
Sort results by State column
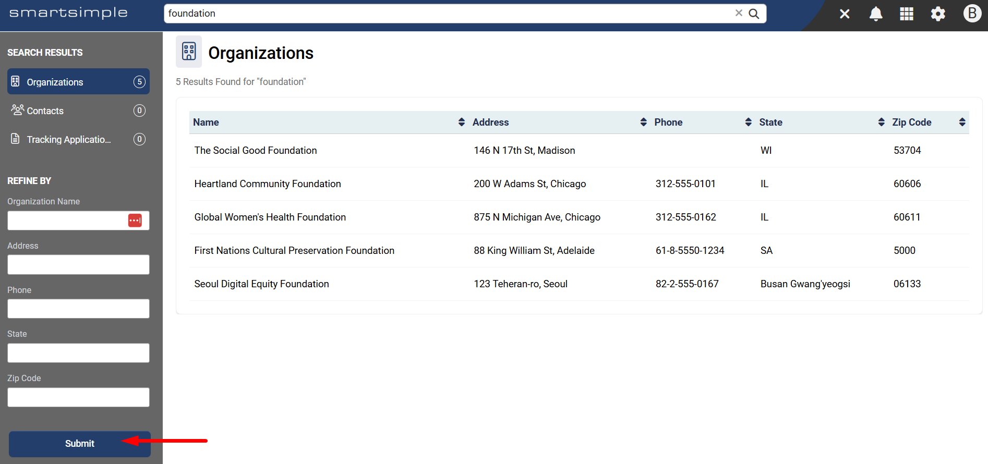tap(881, 122)
